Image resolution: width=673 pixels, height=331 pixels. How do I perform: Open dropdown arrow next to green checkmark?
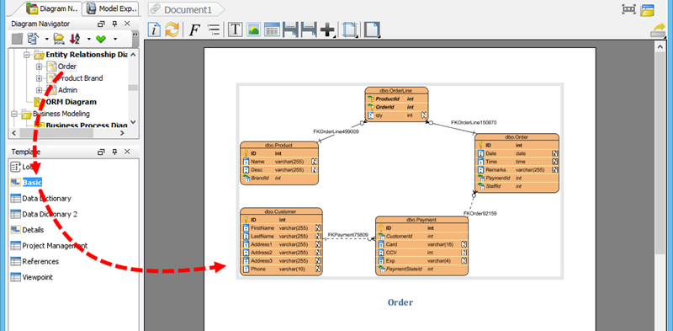pyautogui.click(x=115, y=39)
